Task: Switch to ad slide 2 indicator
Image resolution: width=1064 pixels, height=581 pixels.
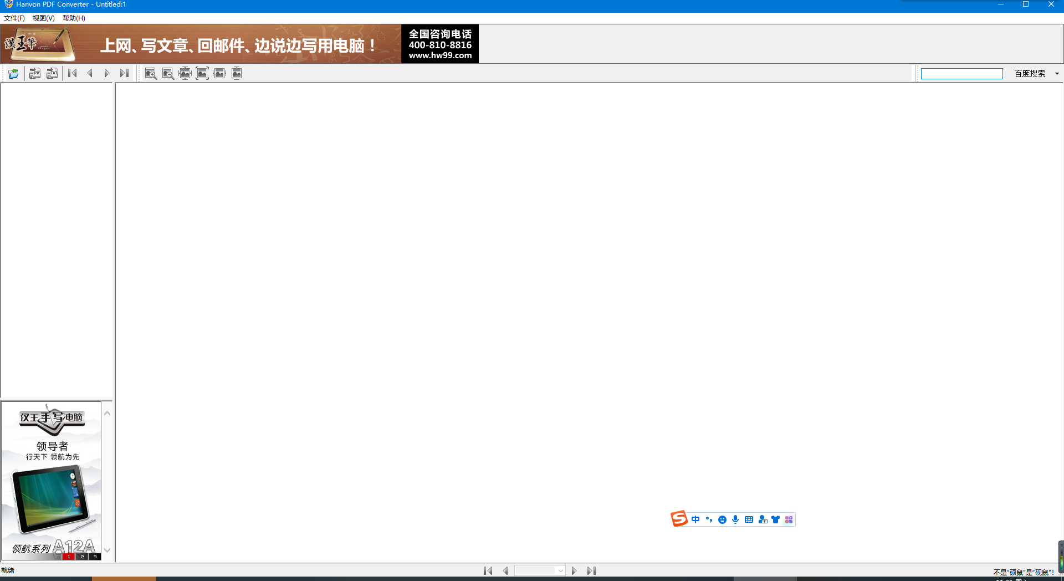Action: 82,557
